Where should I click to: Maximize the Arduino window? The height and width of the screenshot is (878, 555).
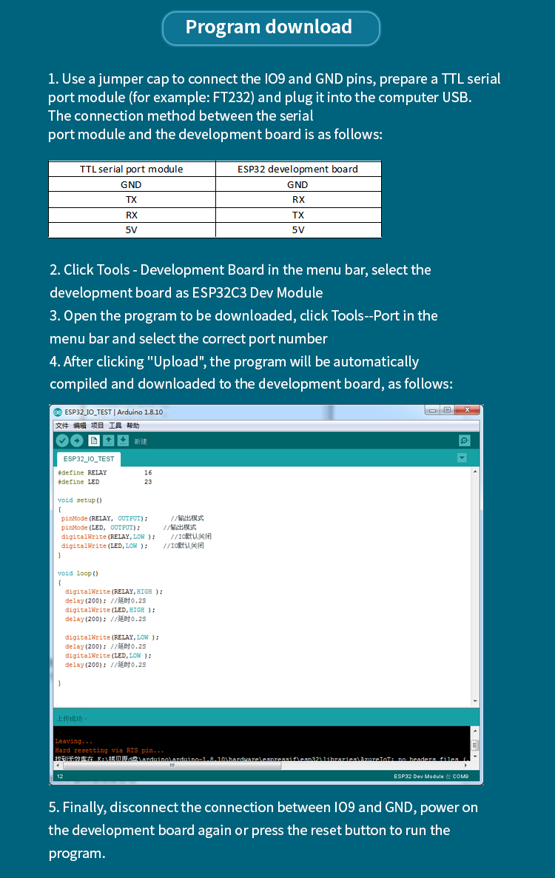tap(447, 410)
